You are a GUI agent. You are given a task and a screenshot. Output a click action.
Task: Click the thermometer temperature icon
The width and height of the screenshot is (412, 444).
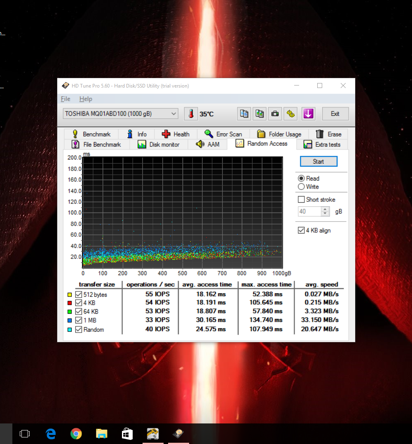tap(191, 114)
